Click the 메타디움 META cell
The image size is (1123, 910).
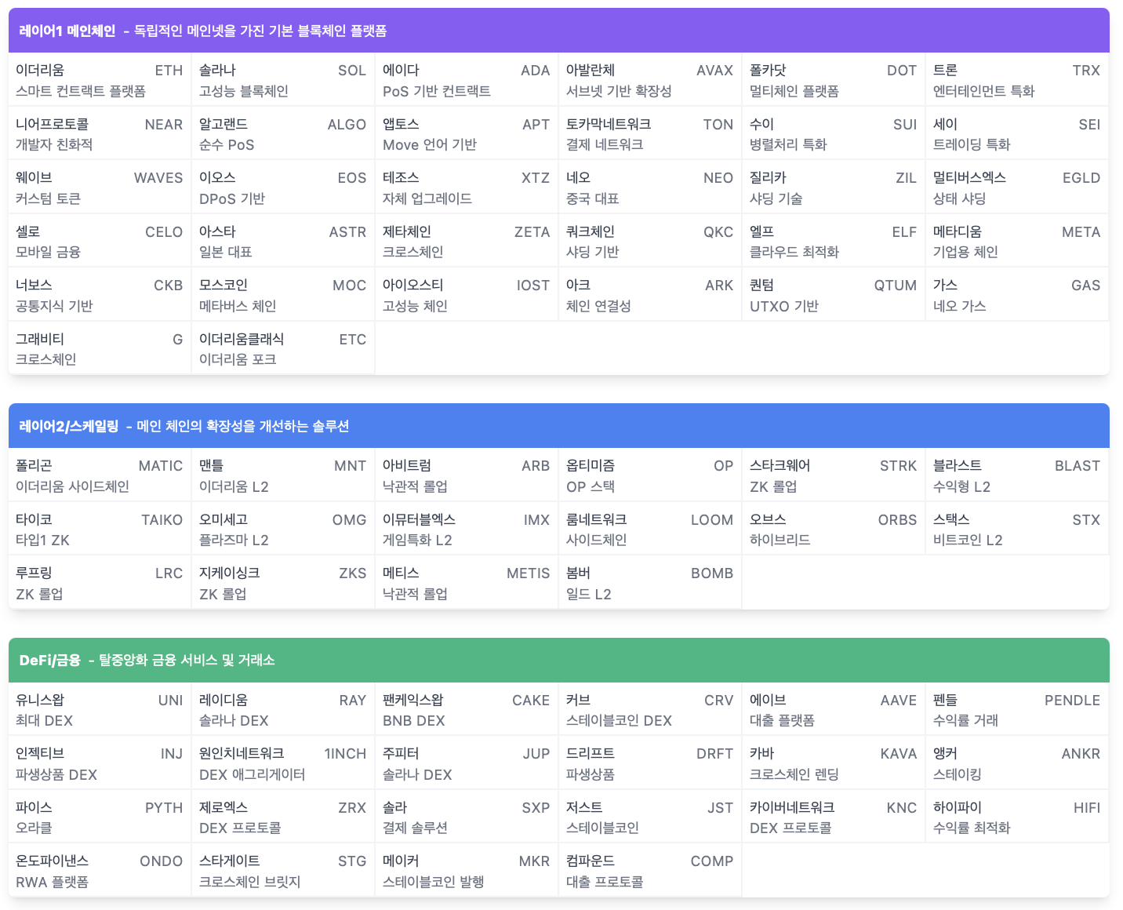tap(1017, 242)
